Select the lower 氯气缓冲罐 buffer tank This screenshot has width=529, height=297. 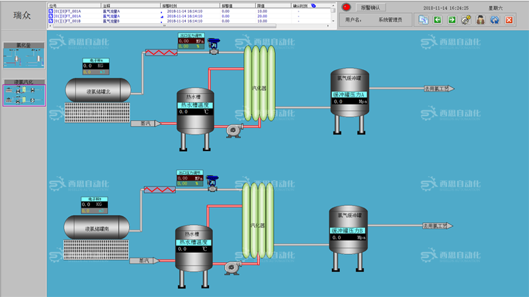pos(348,238)
